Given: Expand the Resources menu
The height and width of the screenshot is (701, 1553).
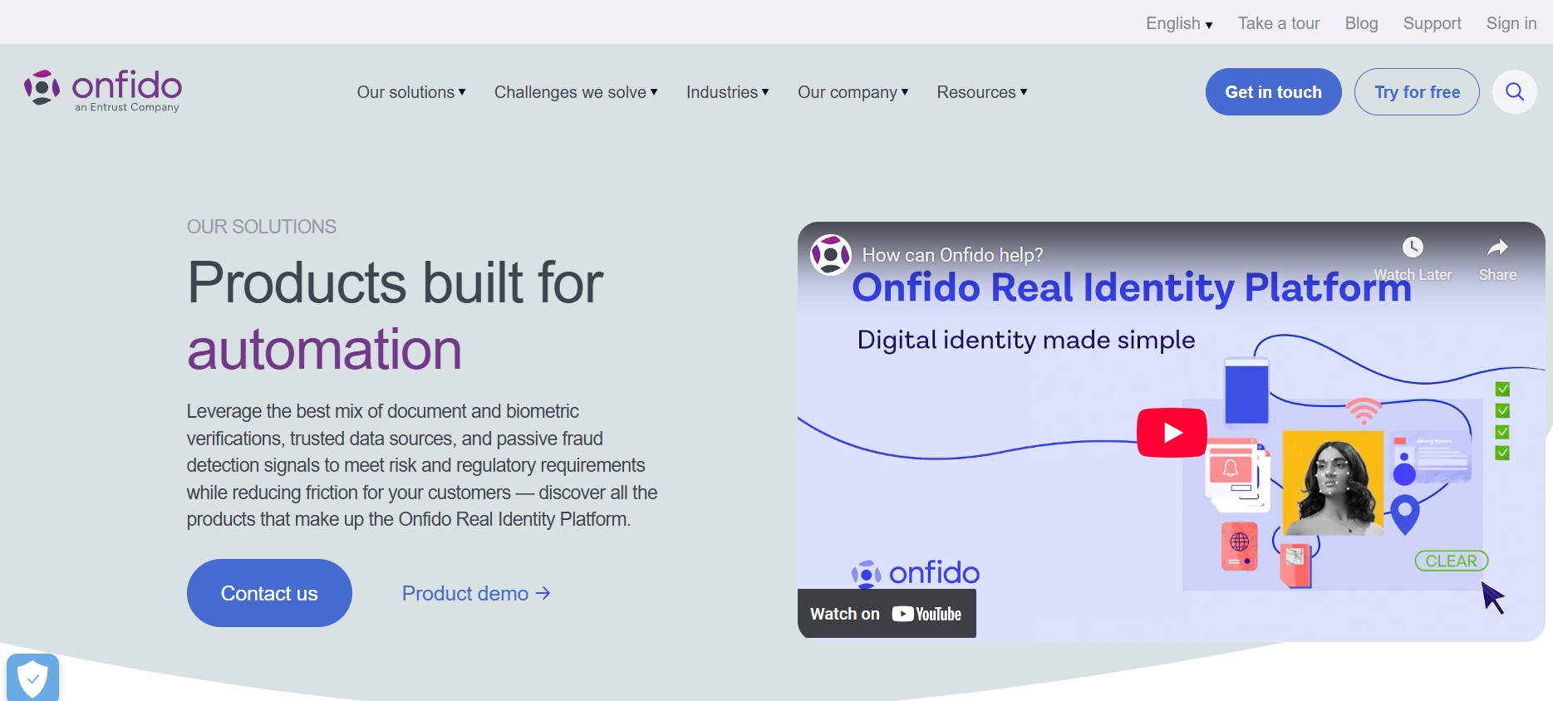Looking at the screenshot, I should 982,92.
